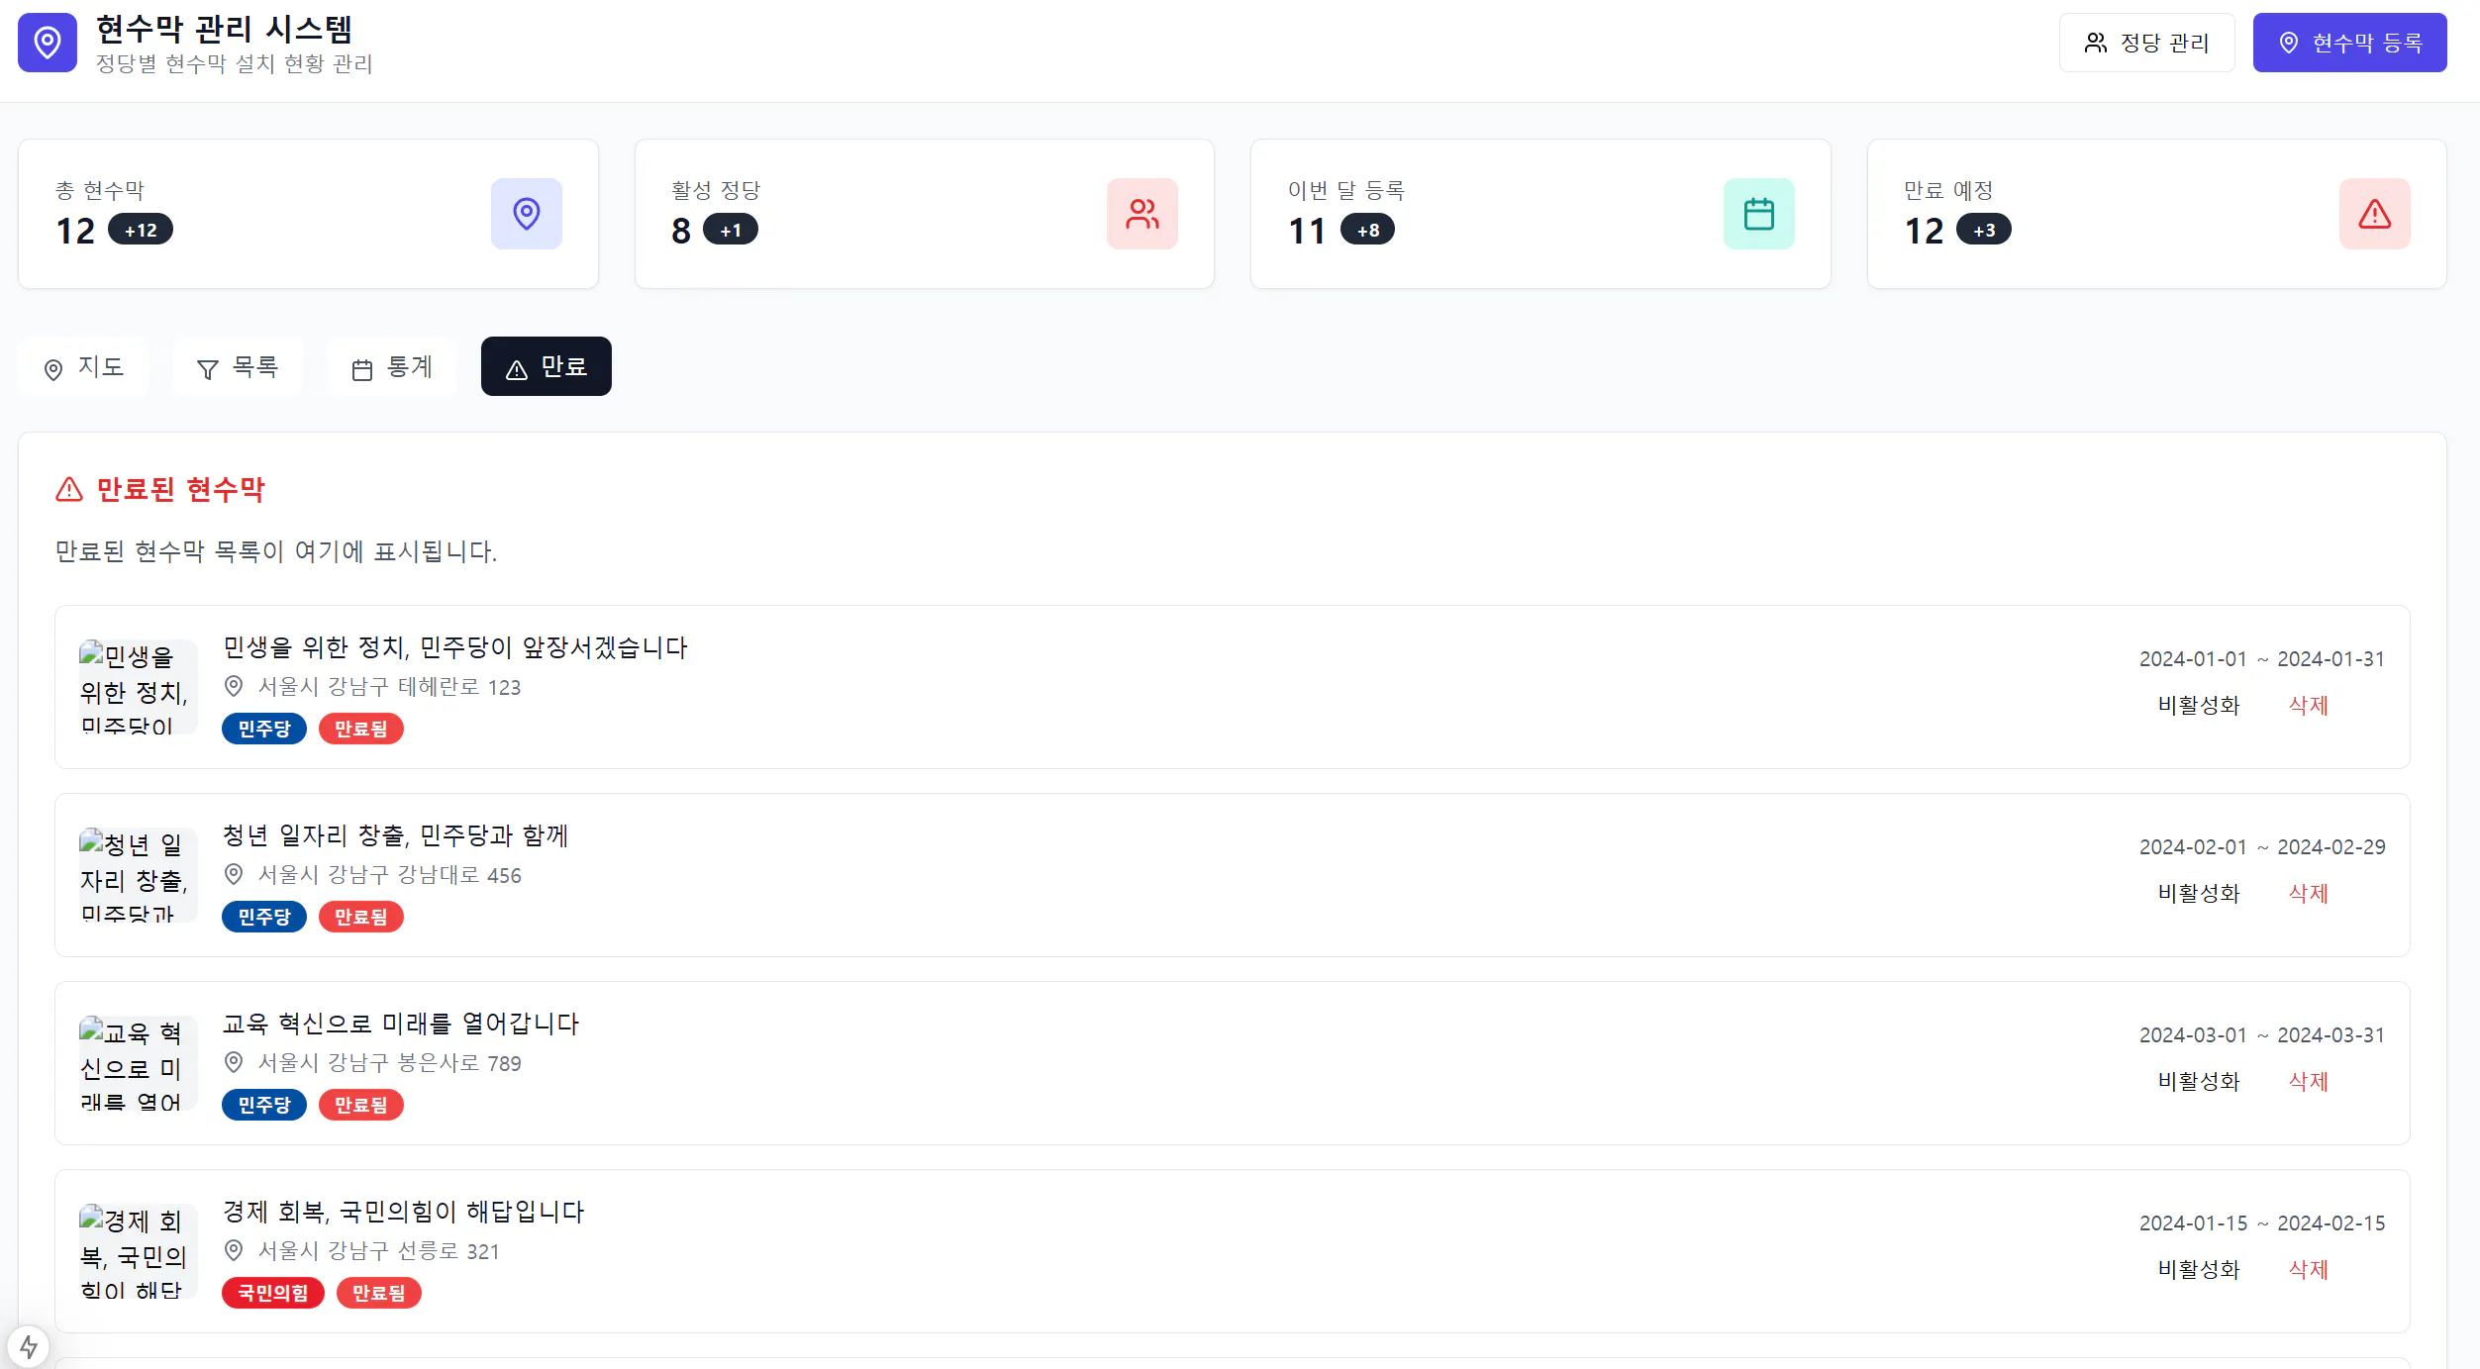Open the 만료 tab
Image resolution: width=2480 pixels, height=1369 pixels.
546,367
